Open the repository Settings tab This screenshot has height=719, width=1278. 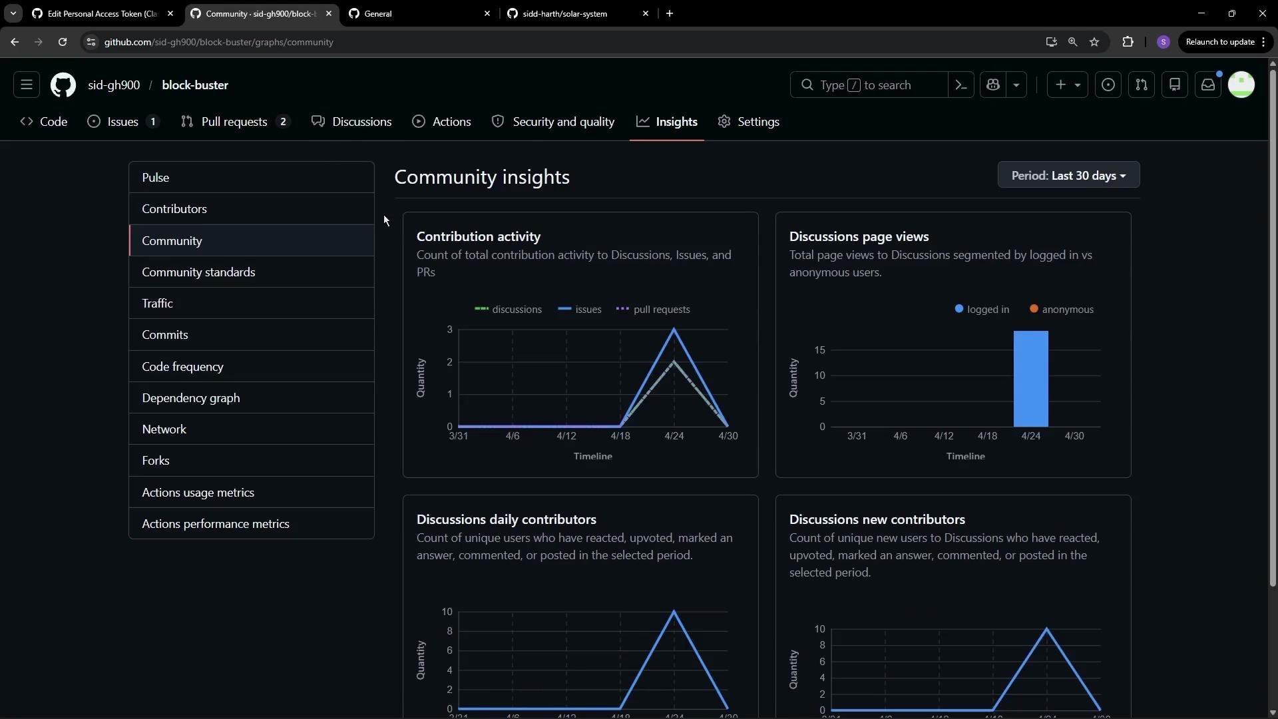pos(749,122)
